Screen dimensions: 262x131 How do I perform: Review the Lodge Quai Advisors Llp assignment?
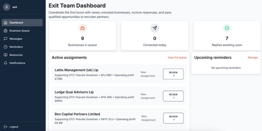(x=173, y=96)
